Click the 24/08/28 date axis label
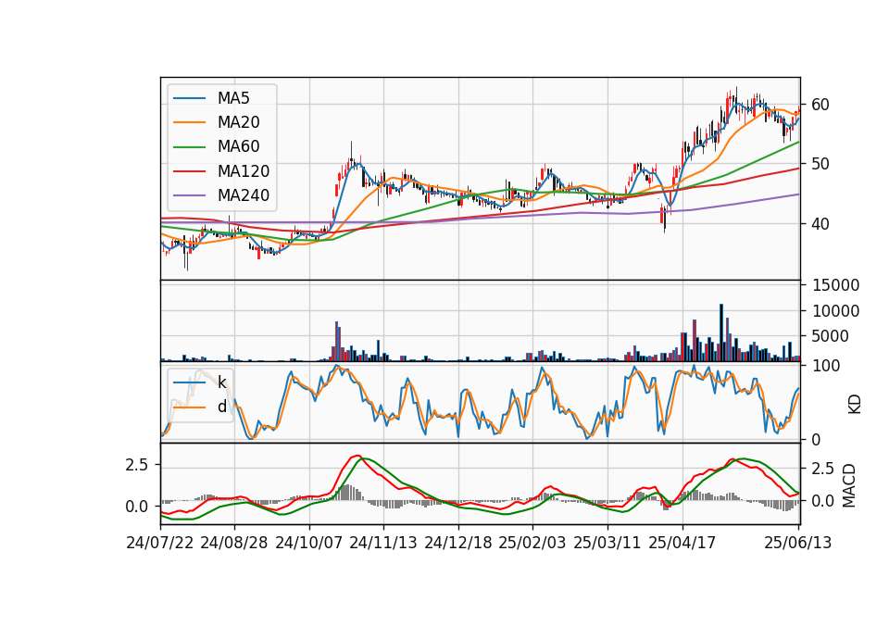 234,543
